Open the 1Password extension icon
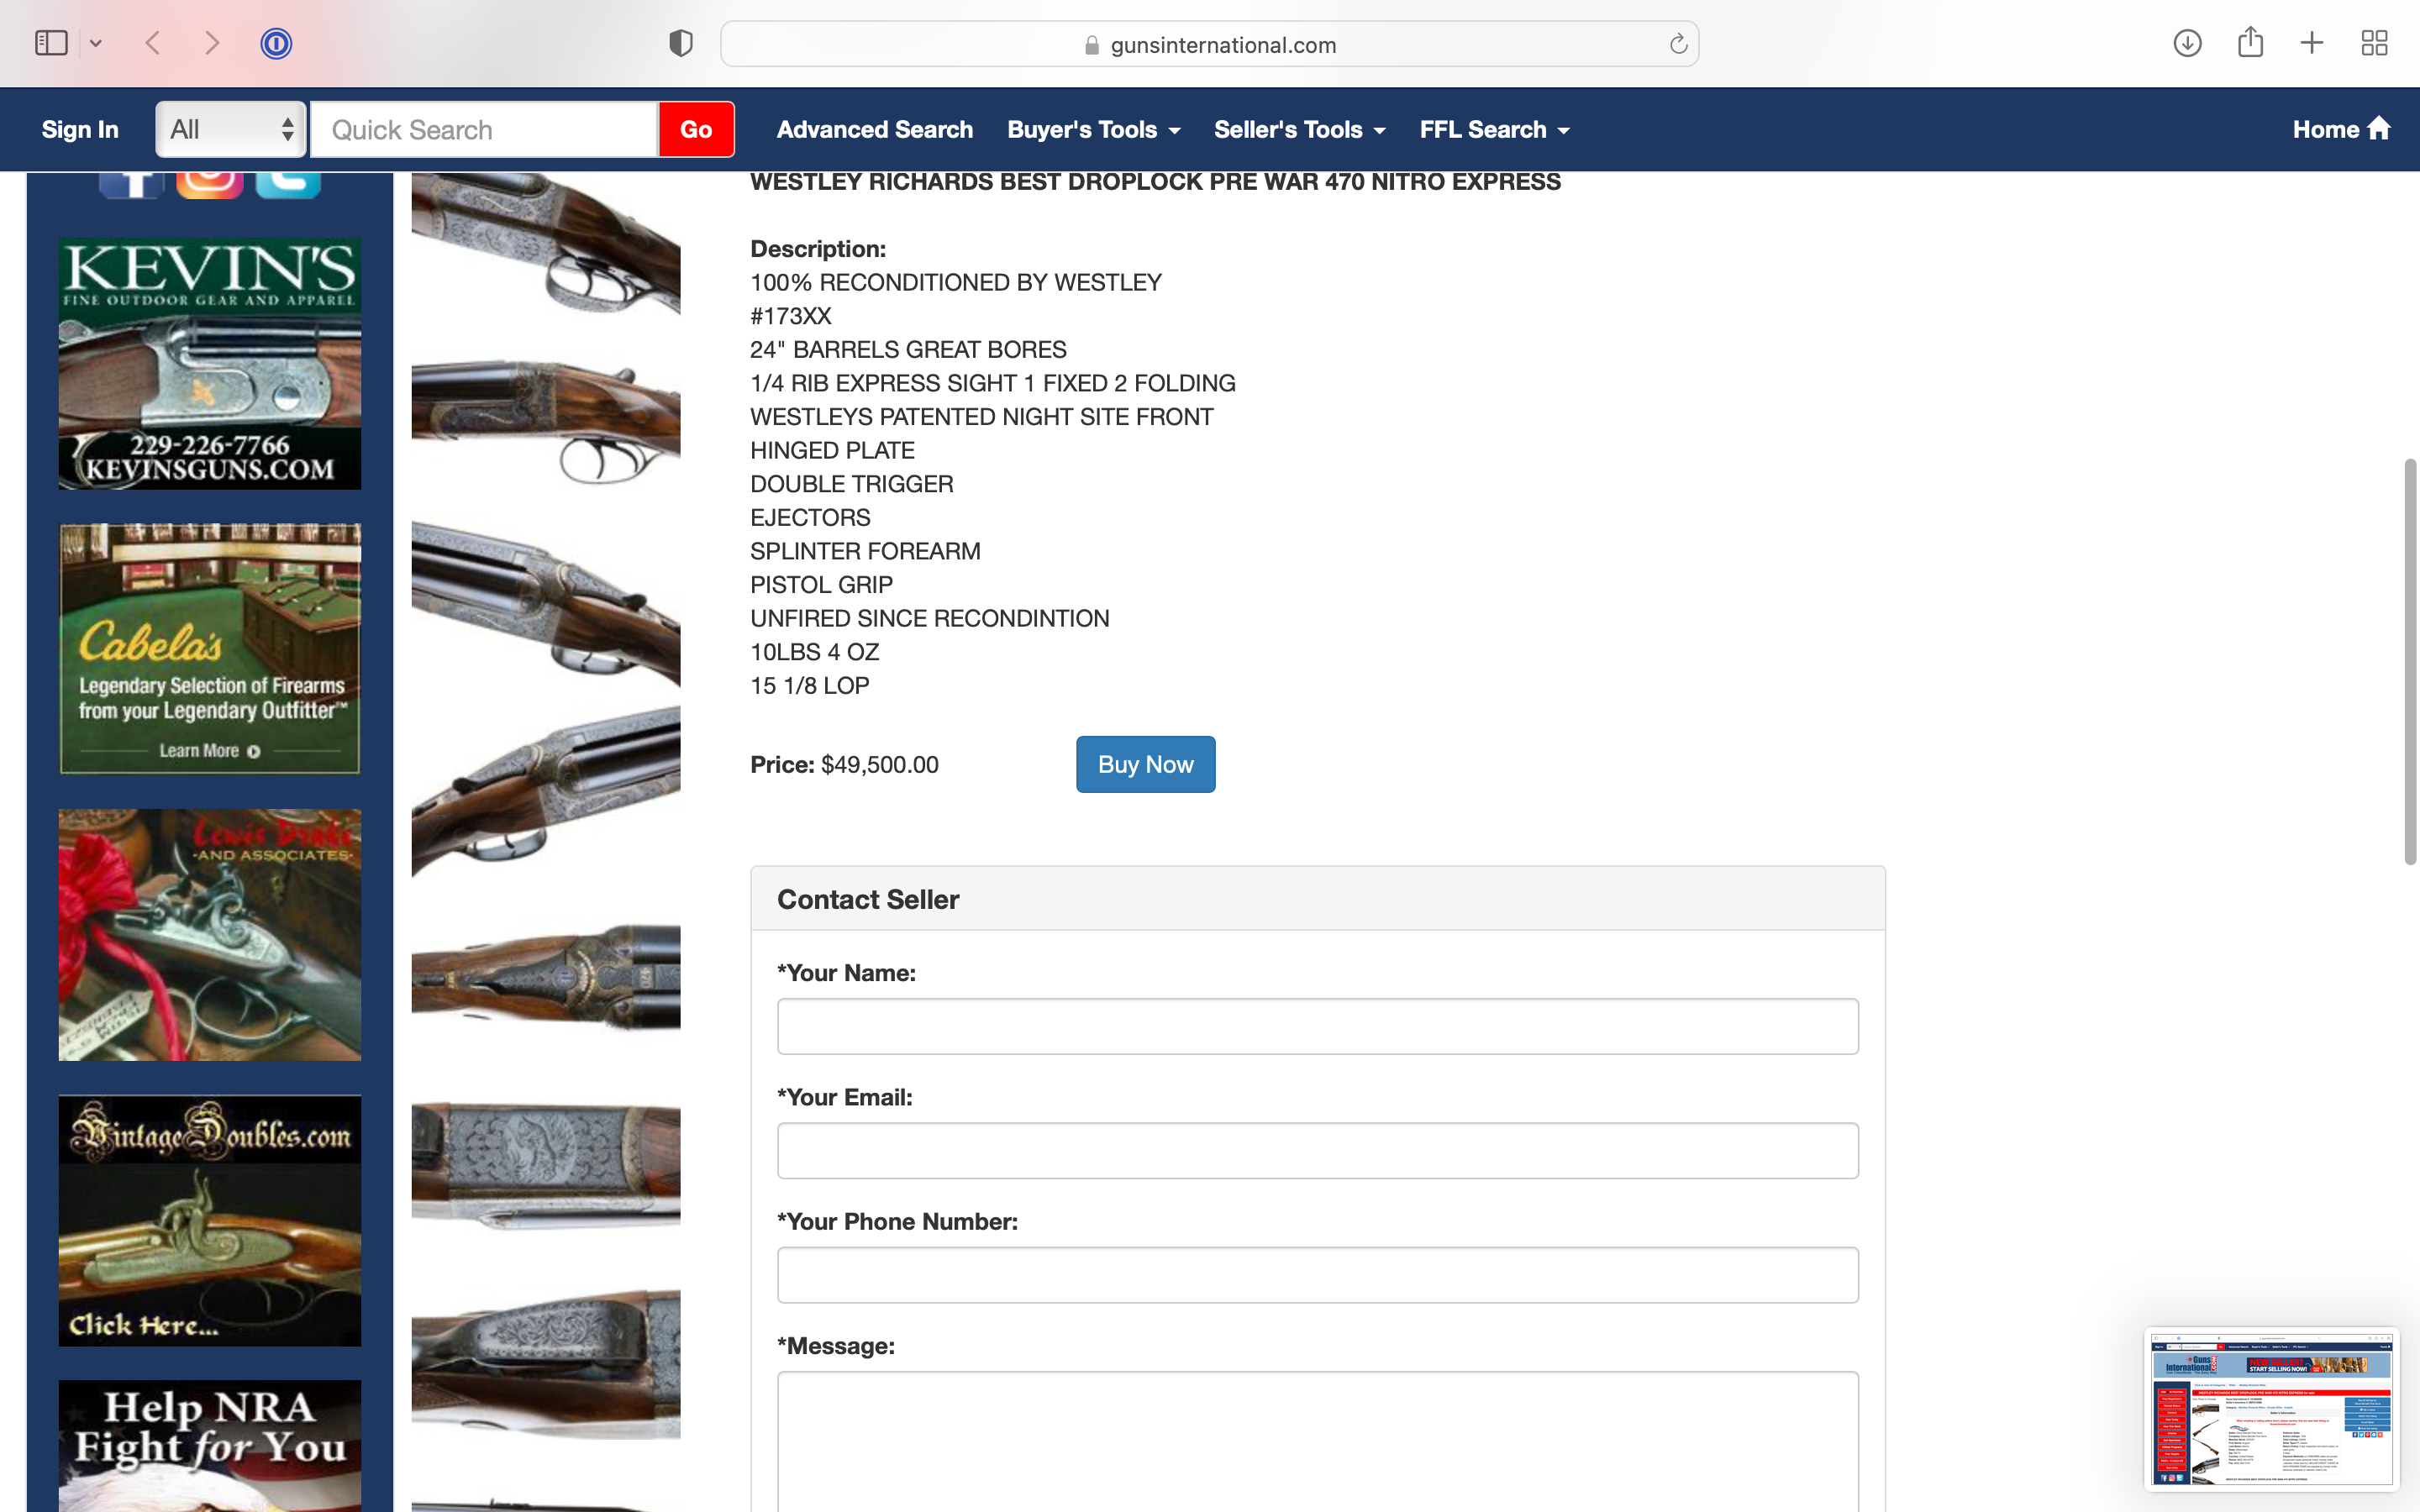Screen dimensions: 2420x1512 pos(276,43)
